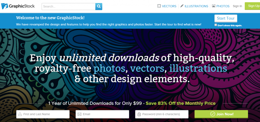Click the GraphicStock logo
The width and height of the screenshot is (260, 122).
point(18,6)
